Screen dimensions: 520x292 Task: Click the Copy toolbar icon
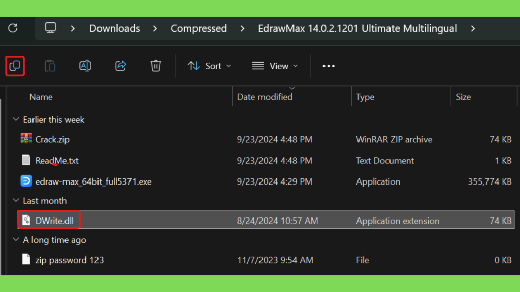(x=15, y=66)
